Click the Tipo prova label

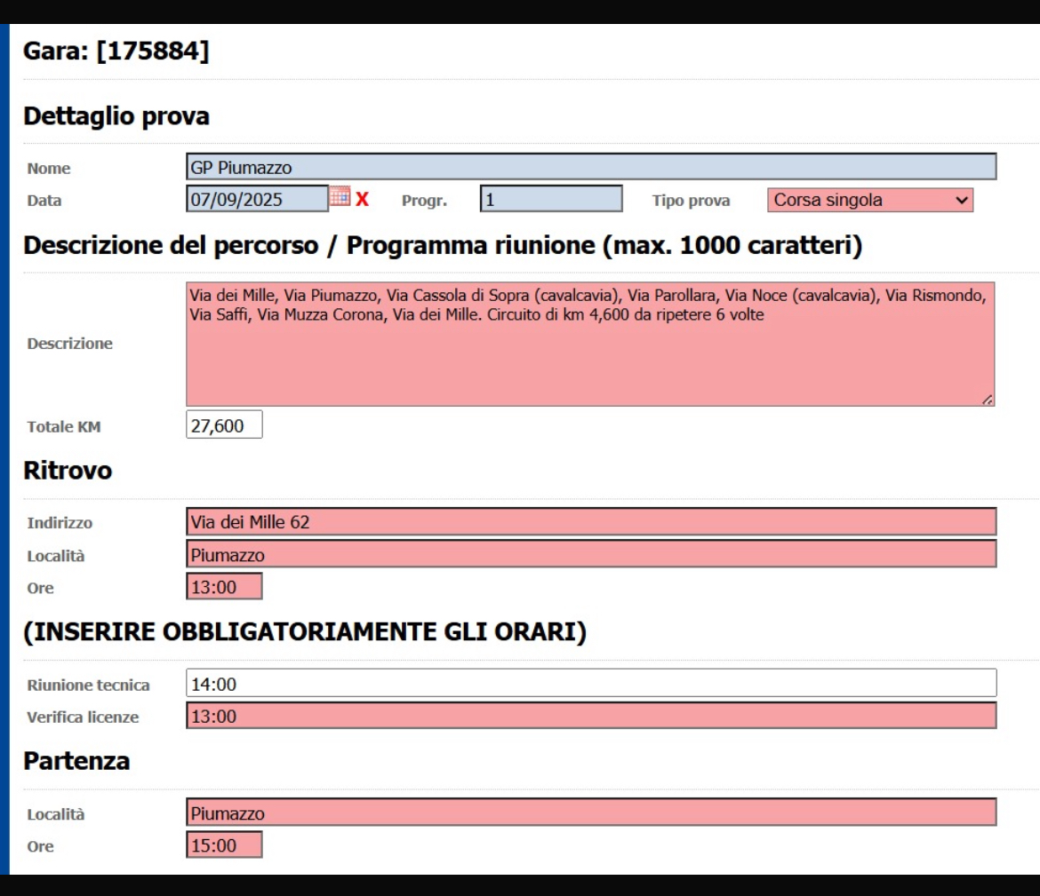point(691,201)
